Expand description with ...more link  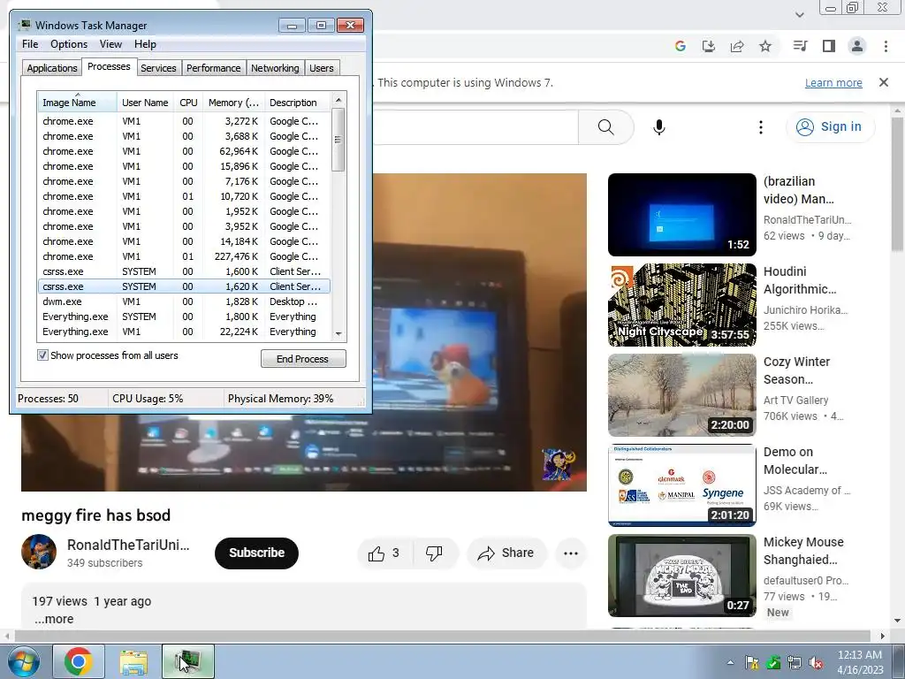pos(54,619)
